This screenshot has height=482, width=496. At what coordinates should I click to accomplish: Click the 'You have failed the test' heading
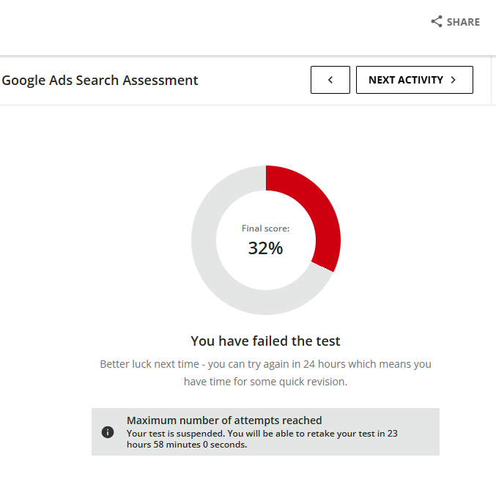tap(265, 341)
